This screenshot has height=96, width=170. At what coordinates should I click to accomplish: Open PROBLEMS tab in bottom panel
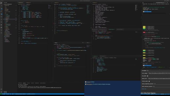pos(20,83)
